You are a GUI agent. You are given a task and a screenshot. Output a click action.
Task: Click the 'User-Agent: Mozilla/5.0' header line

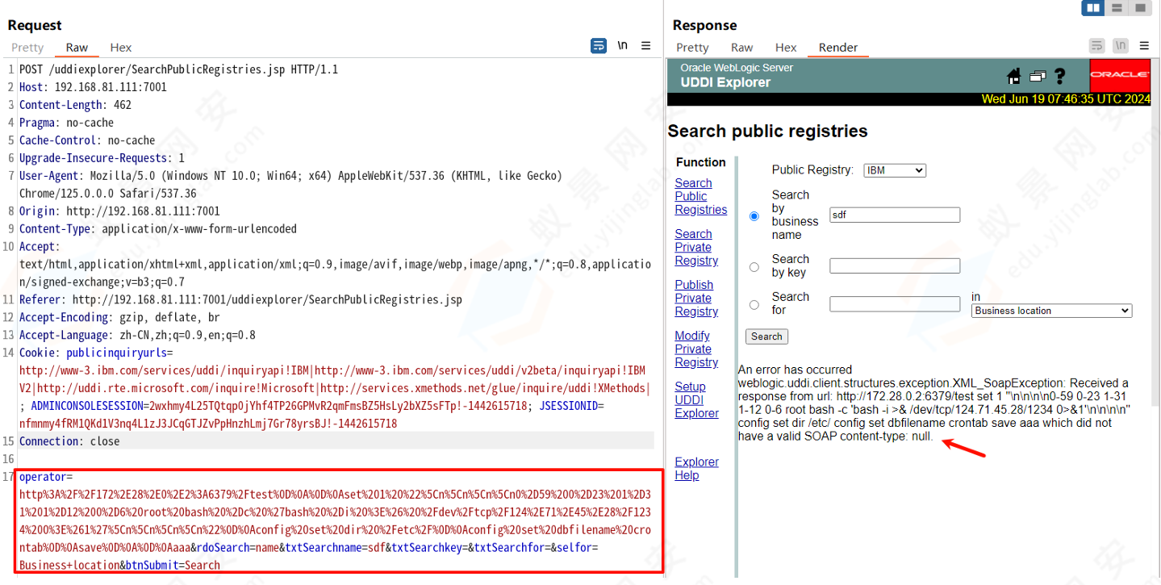290,185
